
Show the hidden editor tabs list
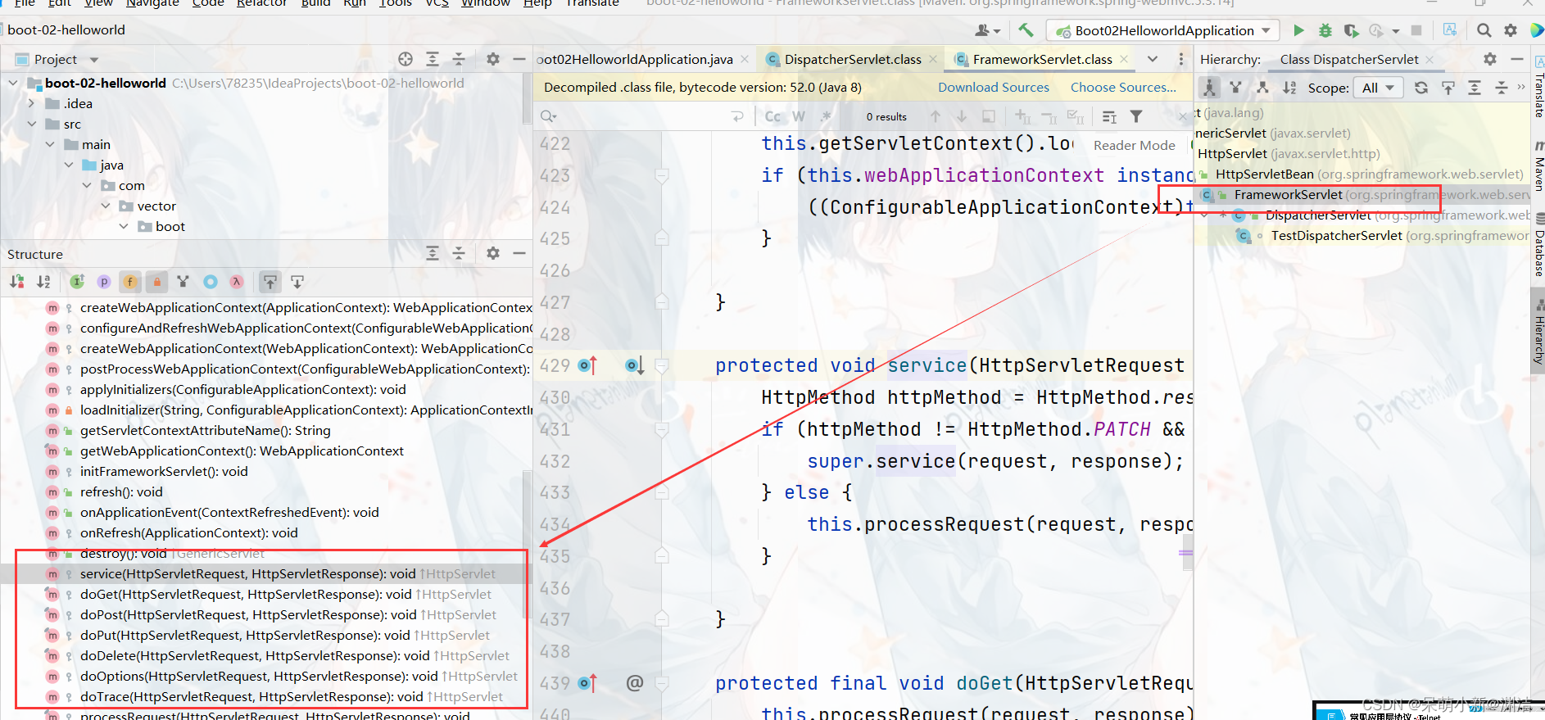1153,59
